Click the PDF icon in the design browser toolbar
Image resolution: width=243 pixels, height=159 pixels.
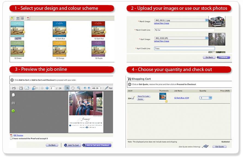click(x=28, y=19)
